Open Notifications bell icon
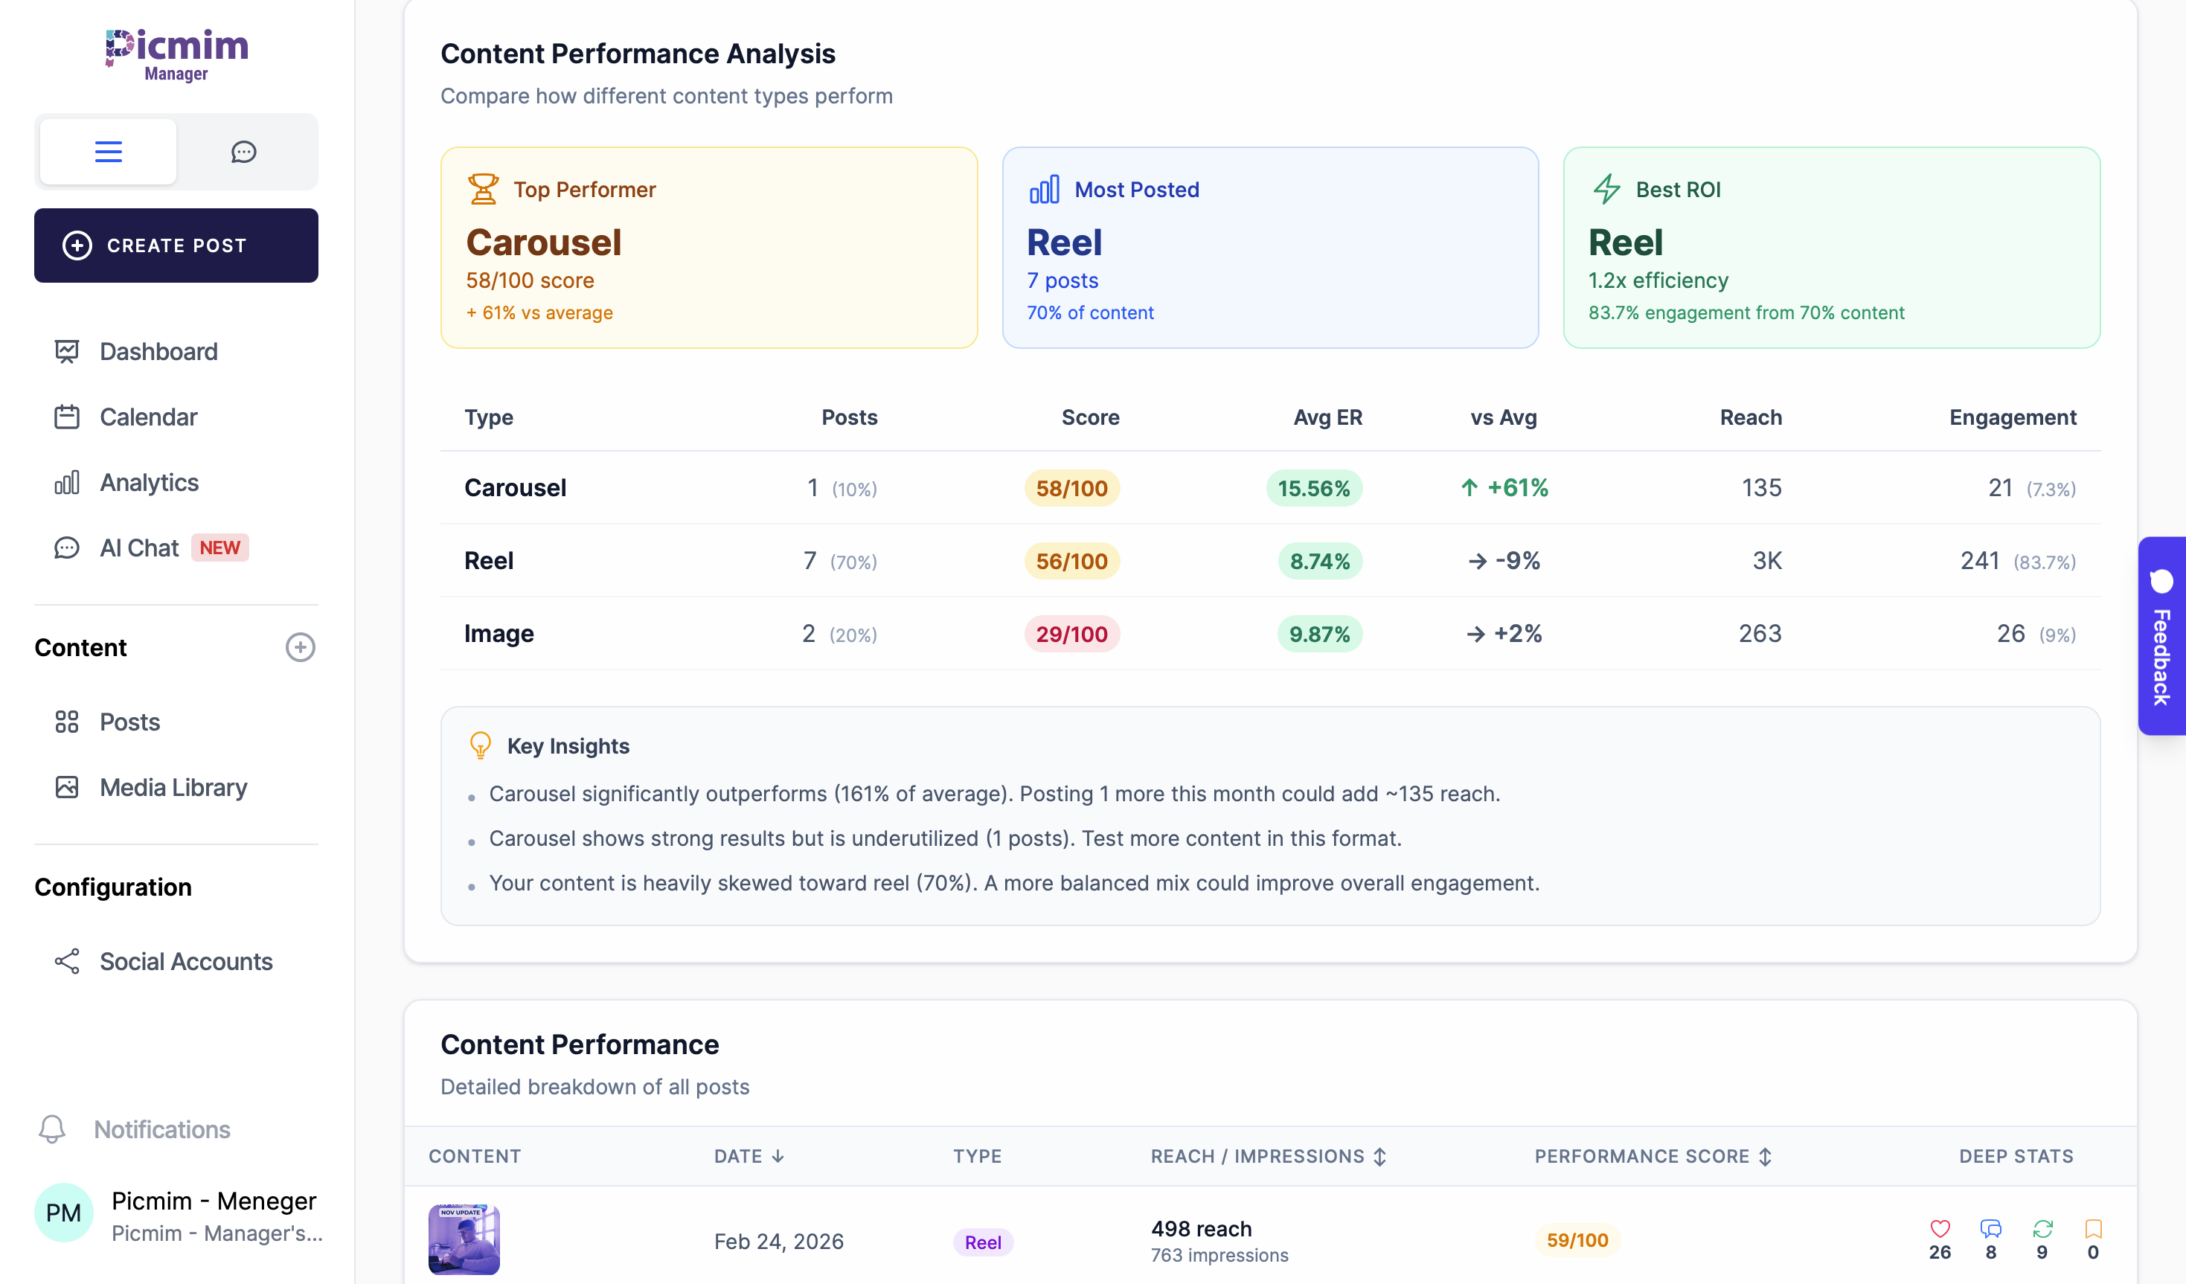The image size is (2186, 1284). 52,1129
